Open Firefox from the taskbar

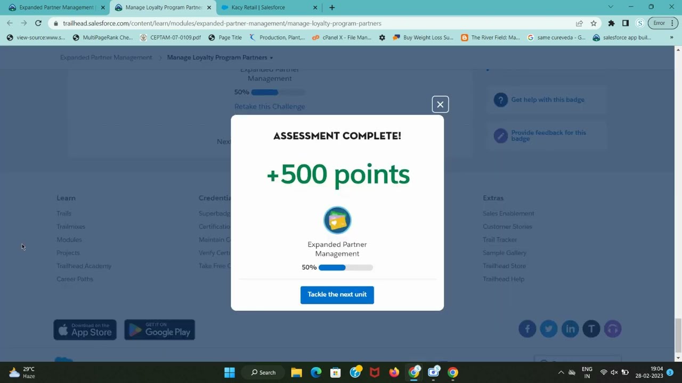pyautogui.click(x=394, y=372)
